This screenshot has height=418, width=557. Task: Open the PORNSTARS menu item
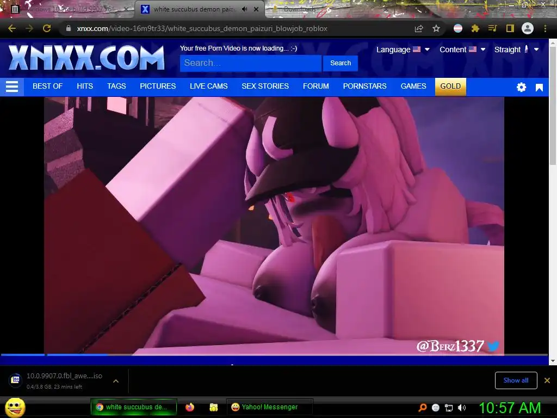[365, 87]
